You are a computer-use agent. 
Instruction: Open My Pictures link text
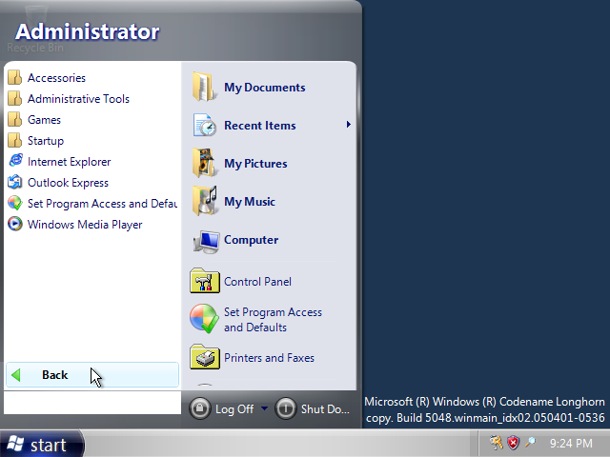tap(255, 164)
